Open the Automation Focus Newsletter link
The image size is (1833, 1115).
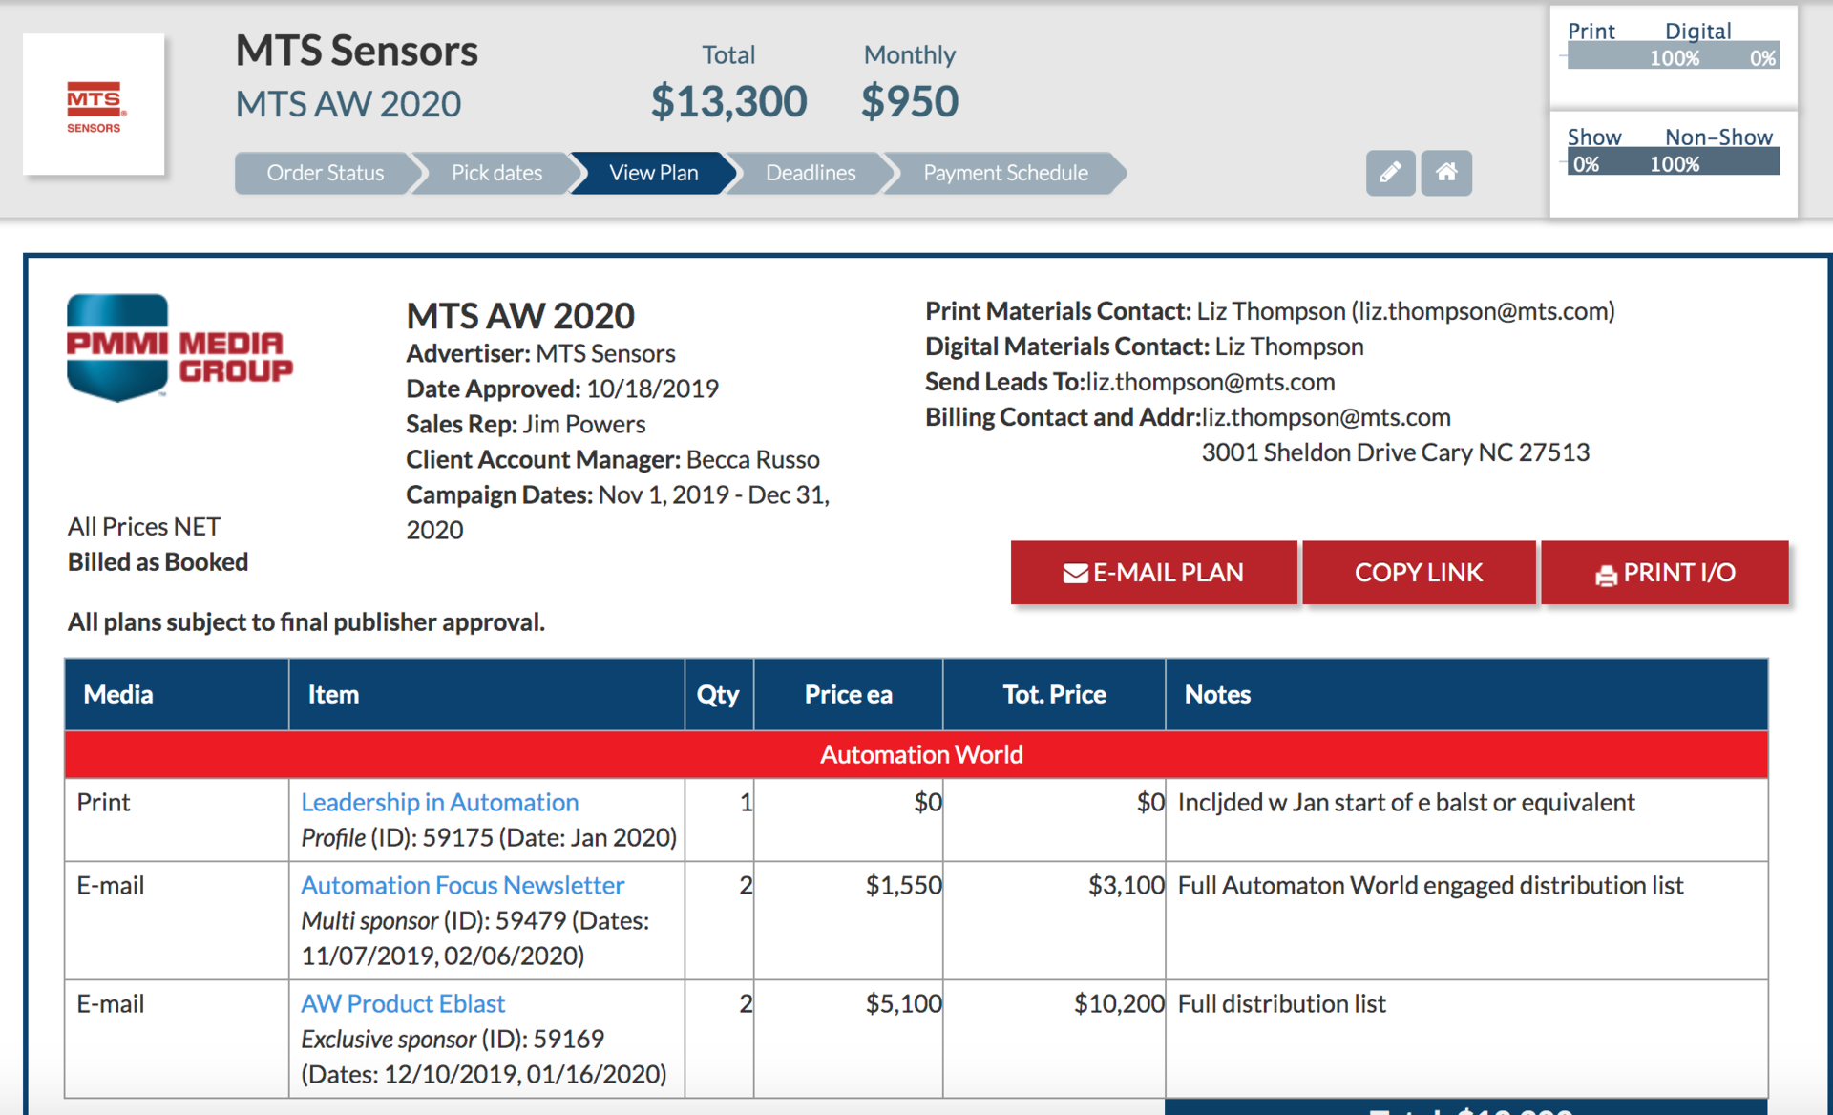463,885
